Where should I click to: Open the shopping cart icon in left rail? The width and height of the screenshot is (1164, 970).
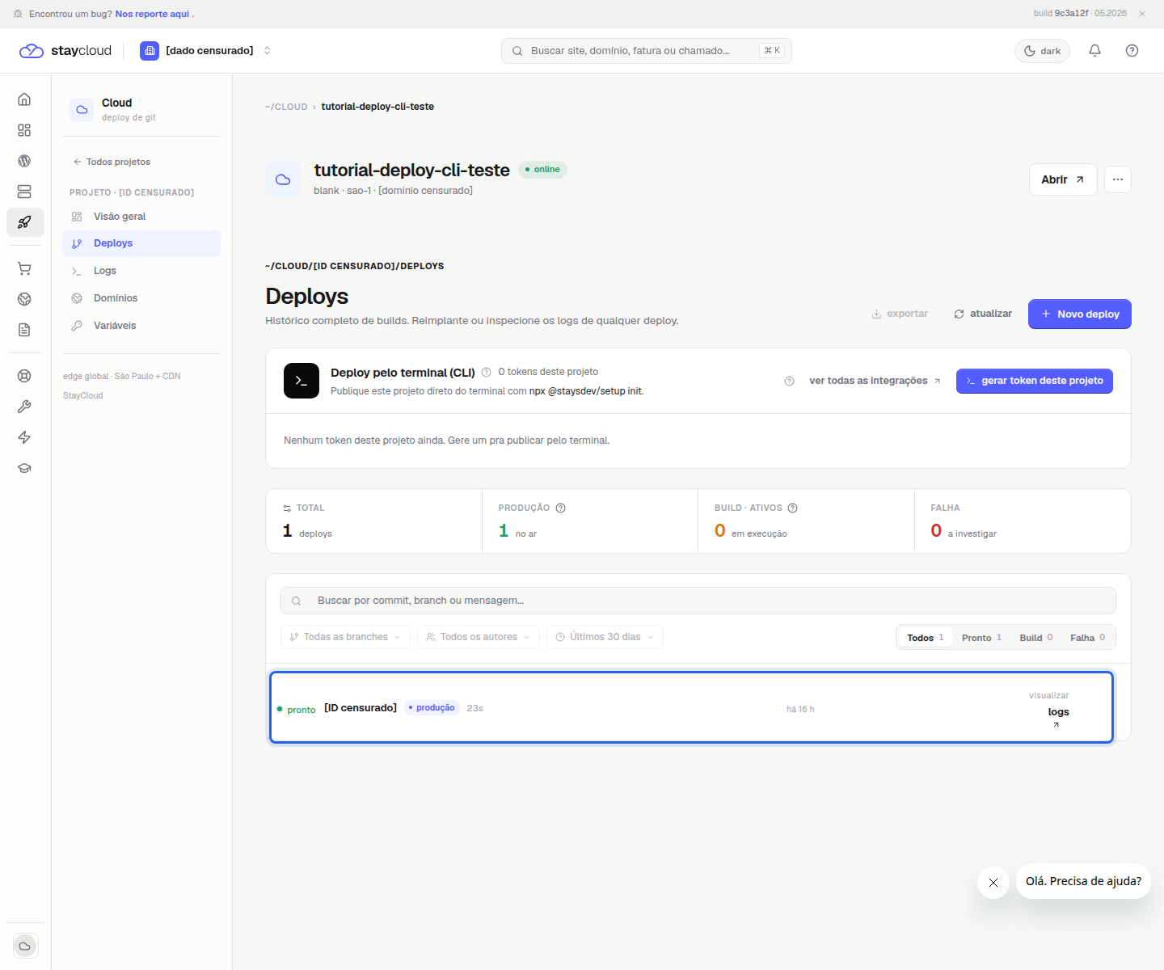click(24, 268)
